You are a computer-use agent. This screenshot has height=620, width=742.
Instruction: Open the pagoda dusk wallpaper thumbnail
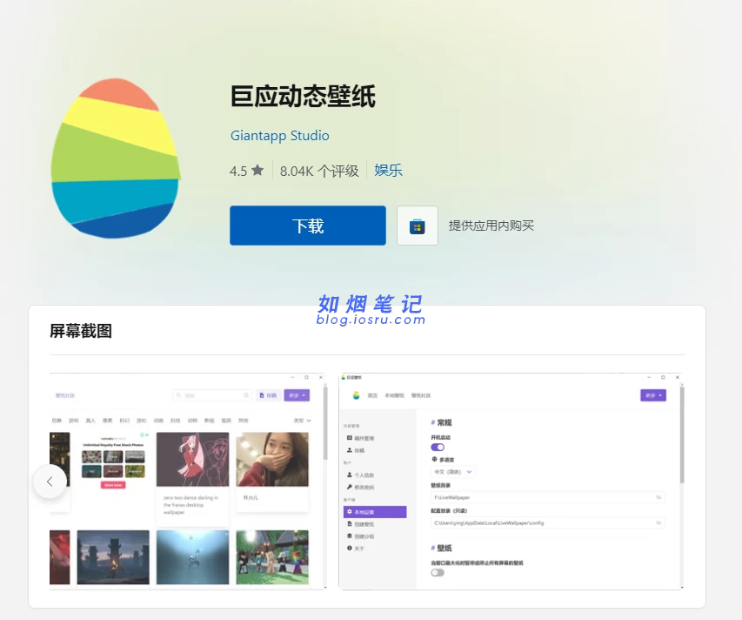click(x=113, y=557)
